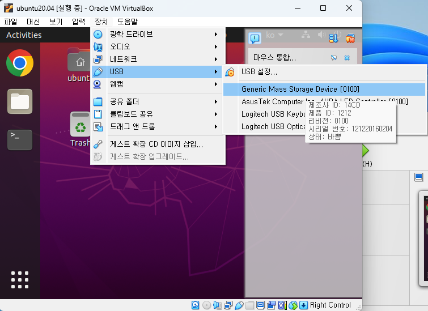Viewport: 428px width, 311px height.
Task: Click the guest additions wrench icon
Action: point(98,144)
